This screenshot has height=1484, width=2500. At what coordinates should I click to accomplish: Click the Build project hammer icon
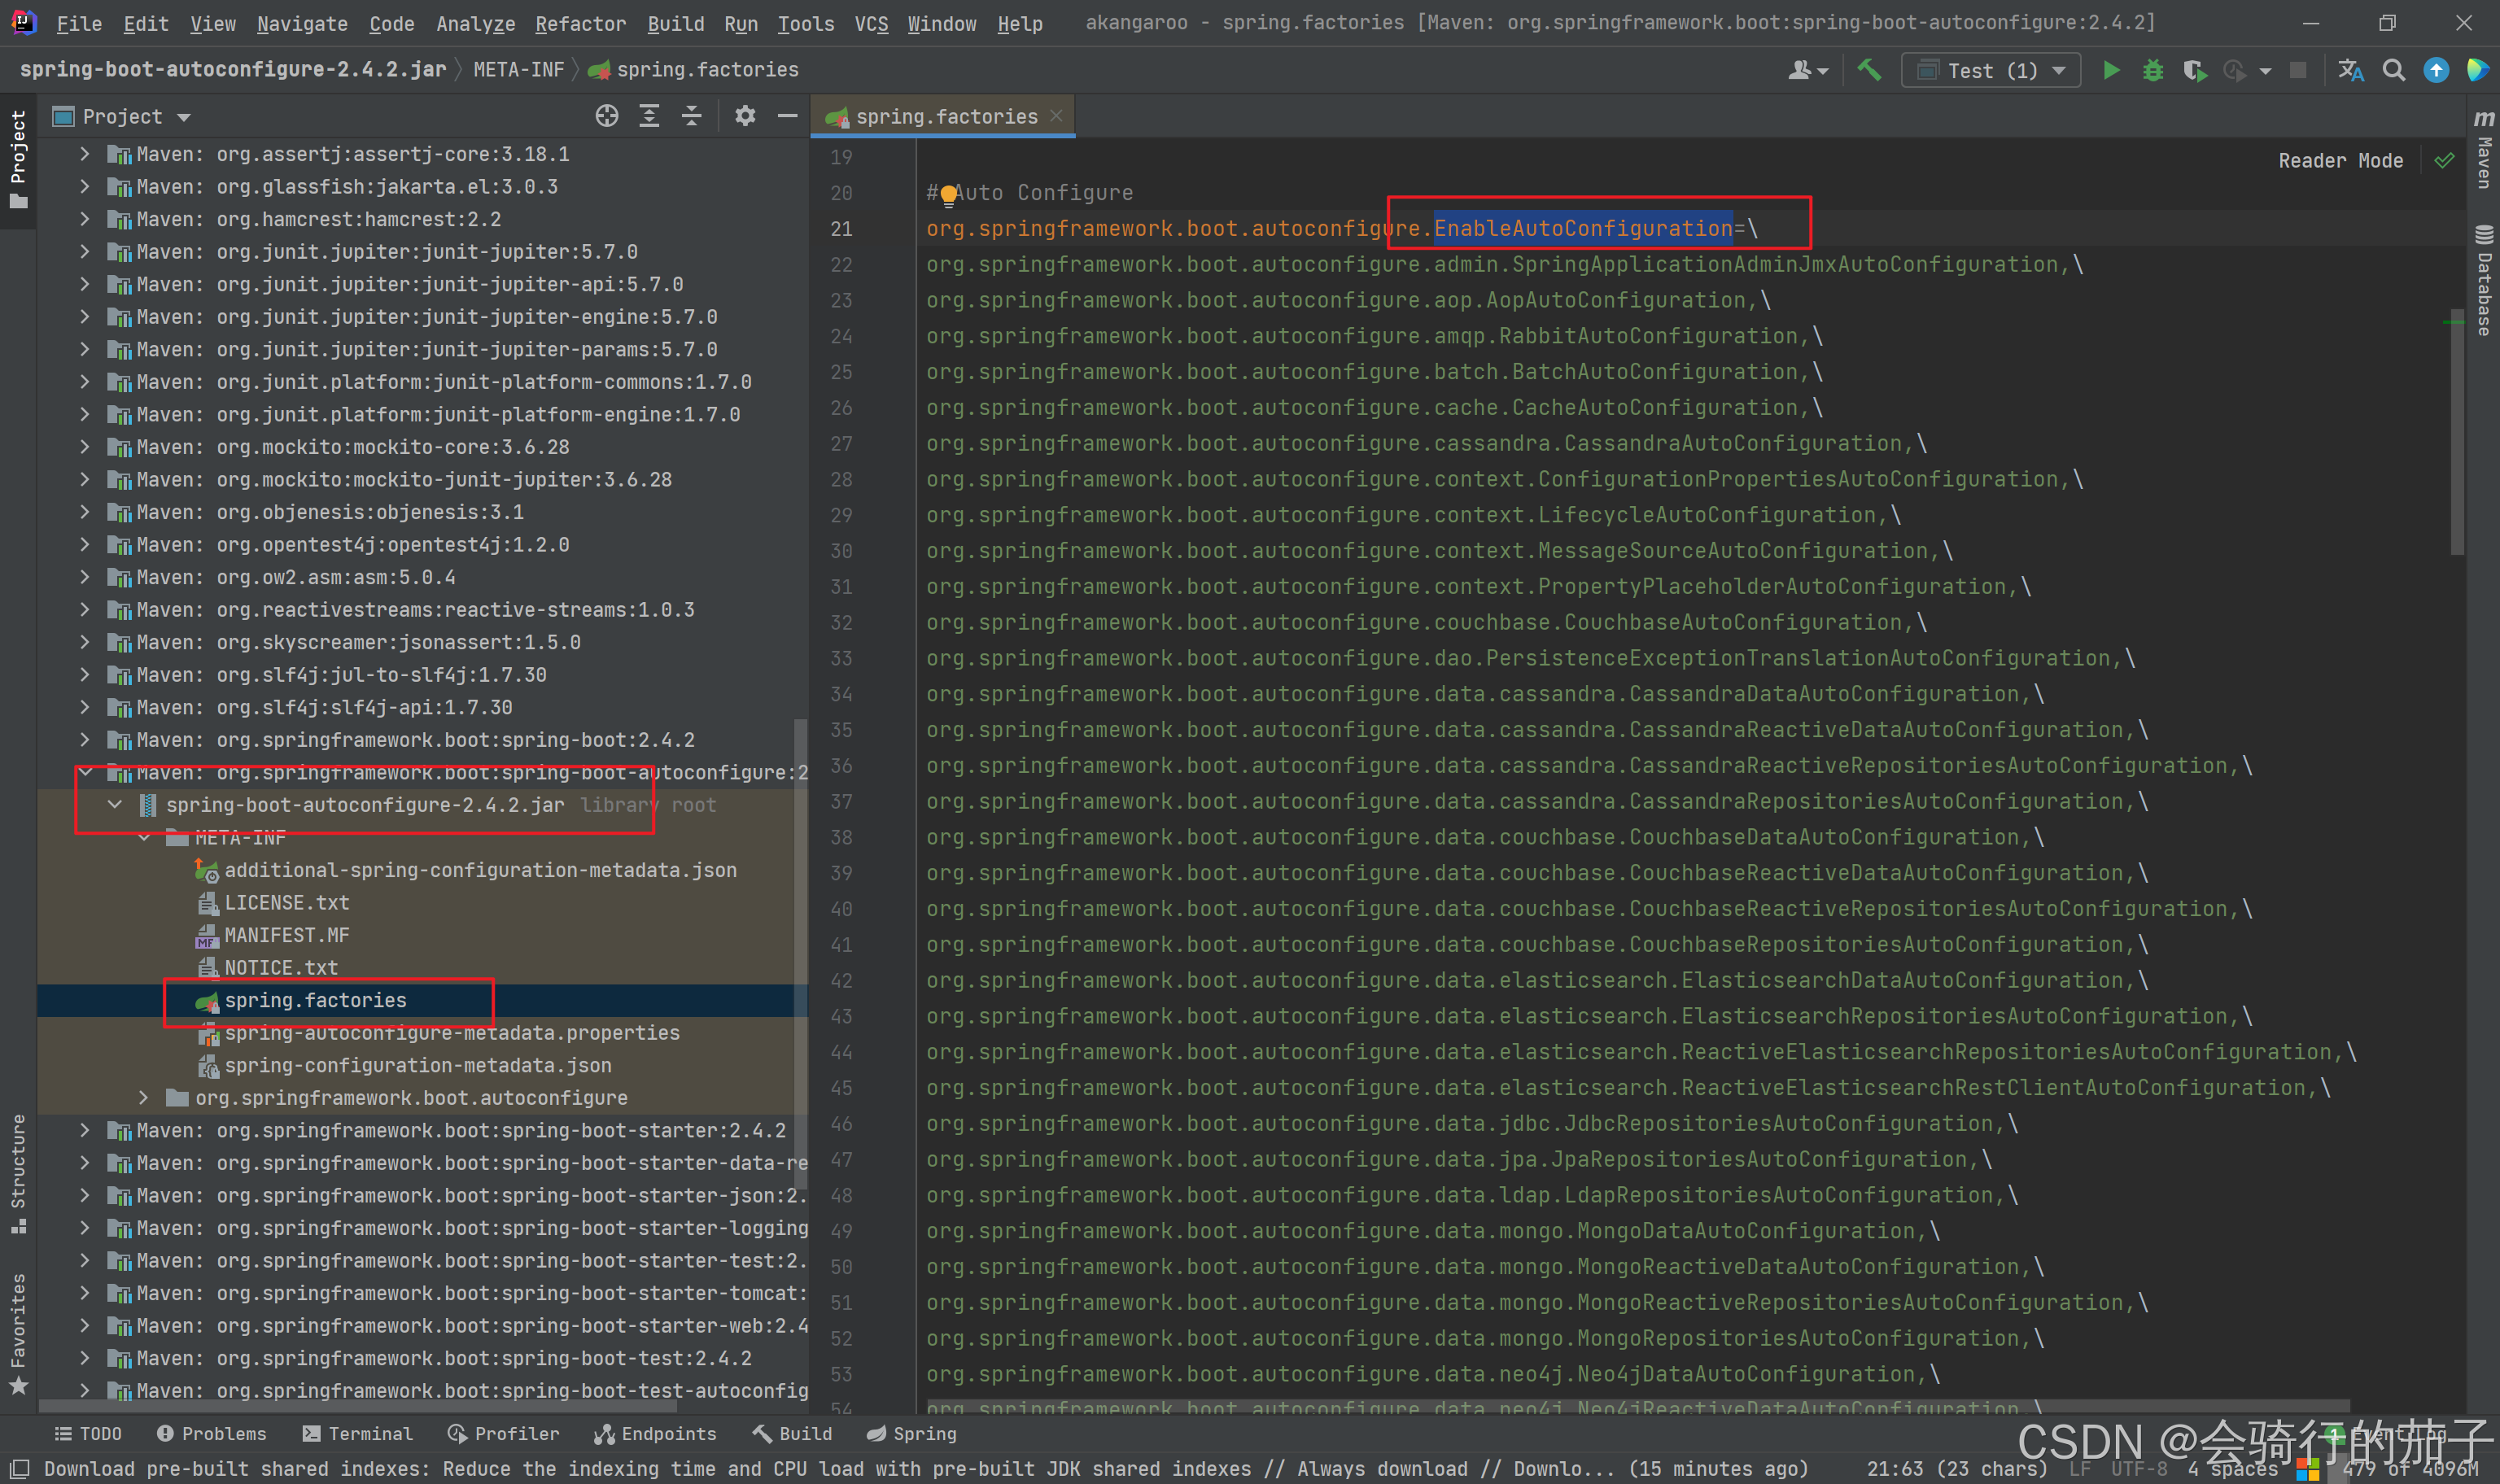pos(1868,70)
